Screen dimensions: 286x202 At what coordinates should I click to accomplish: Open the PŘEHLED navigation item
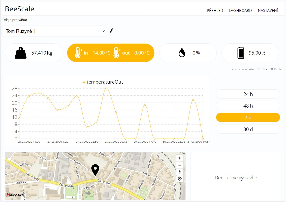[215, 11]
